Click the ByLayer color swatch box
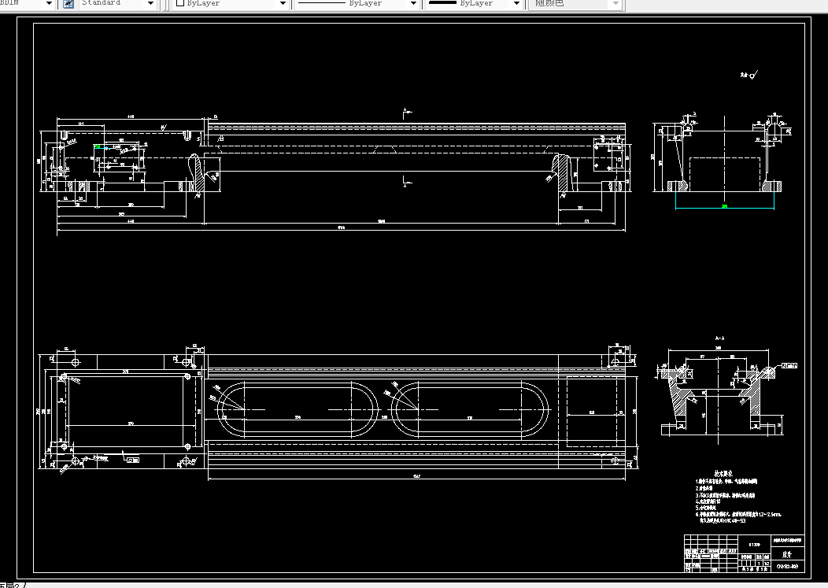828x588 pixels. [179, 2]
